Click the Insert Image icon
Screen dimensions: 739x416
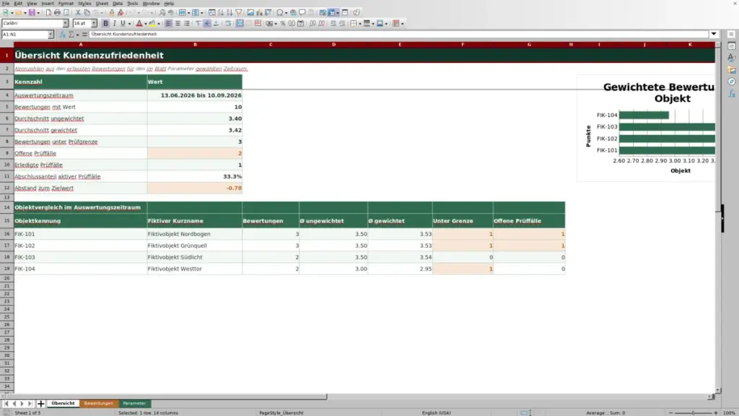click(x=250, y=13)
